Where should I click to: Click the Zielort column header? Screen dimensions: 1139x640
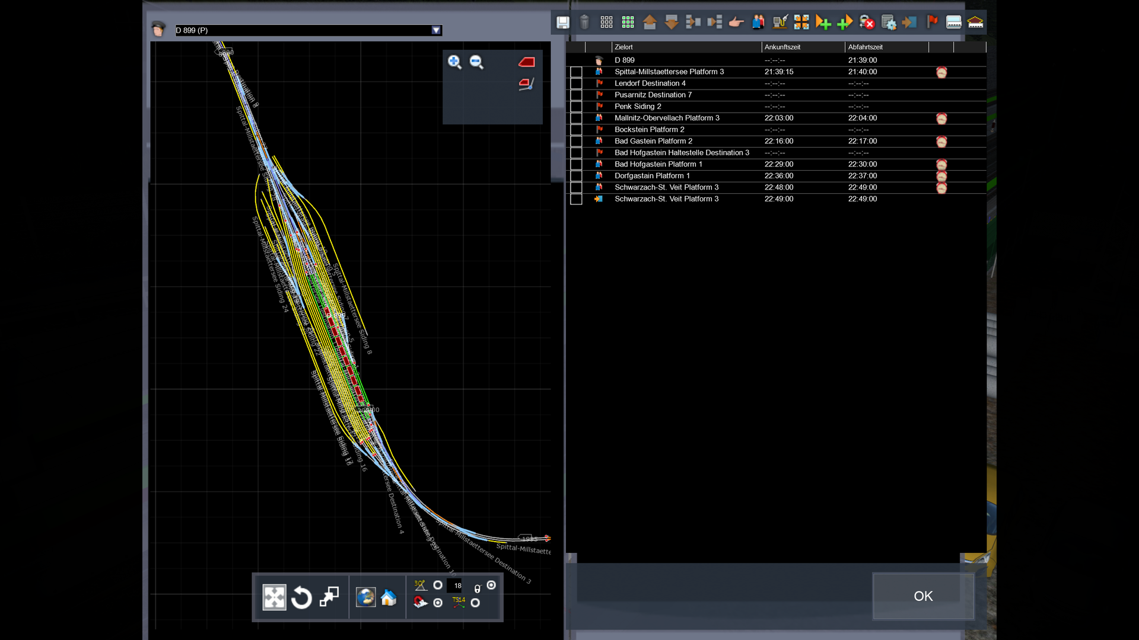click(686, 47)
